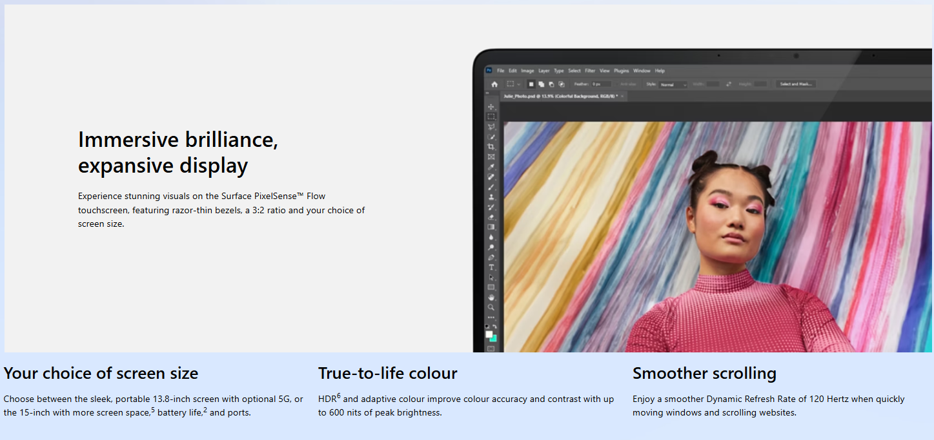Activate the Hand tool
Image resolution: width=934 pixels, height=440 pixels.
491,298
